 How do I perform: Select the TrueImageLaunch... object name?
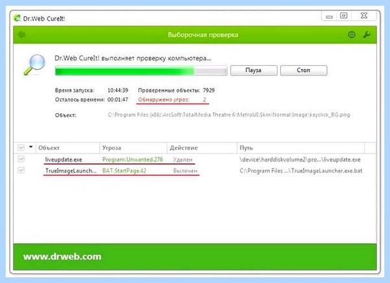tap(71, 170)
